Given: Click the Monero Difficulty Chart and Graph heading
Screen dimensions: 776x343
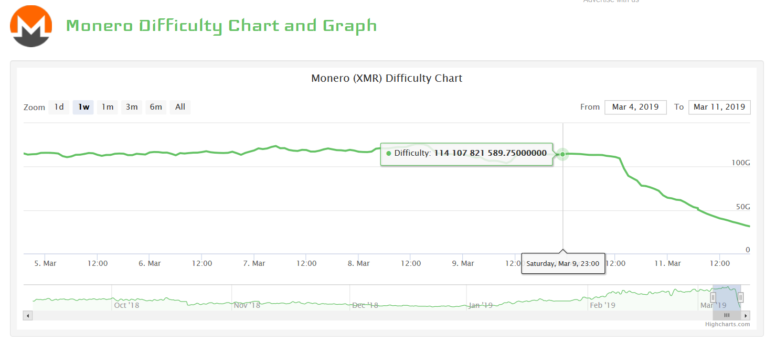Looking at the screenshot, I should point(221,25).
